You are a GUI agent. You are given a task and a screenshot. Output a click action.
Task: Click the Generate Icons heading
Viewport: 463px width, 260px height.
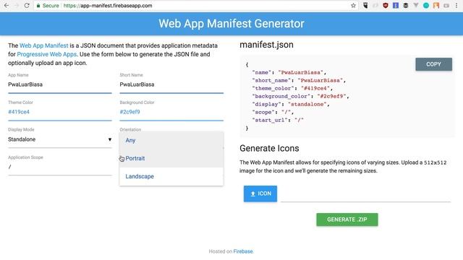(269, 148)
